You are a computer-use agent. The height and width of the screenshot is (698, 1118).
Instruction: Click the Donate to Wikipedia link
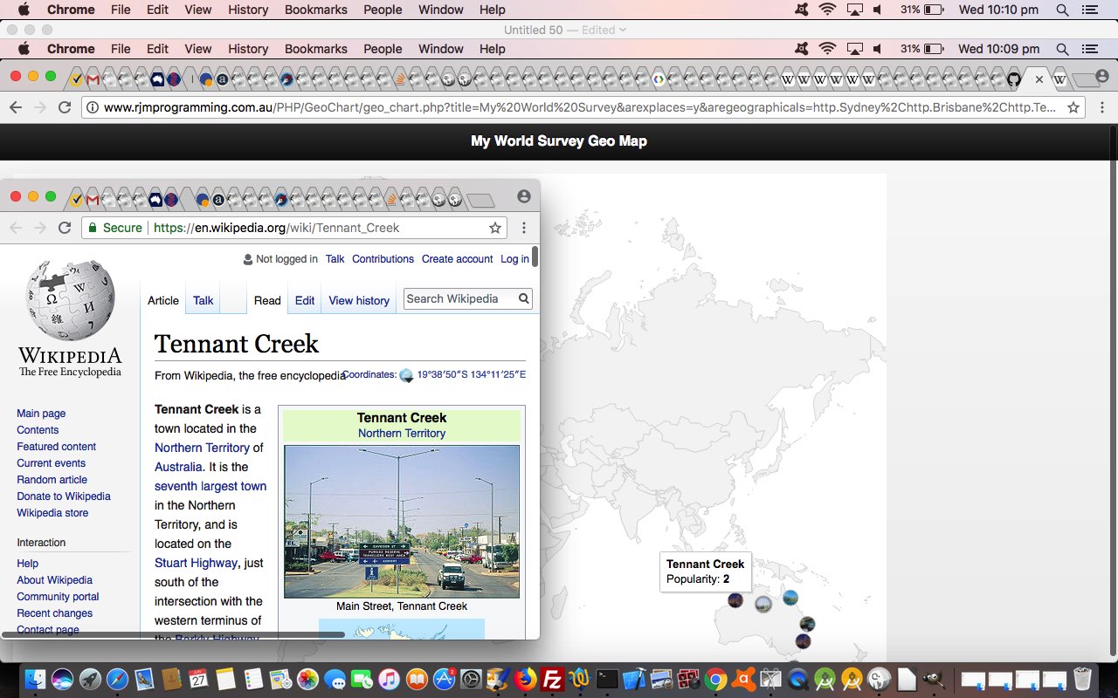click(x=63, y=496)
